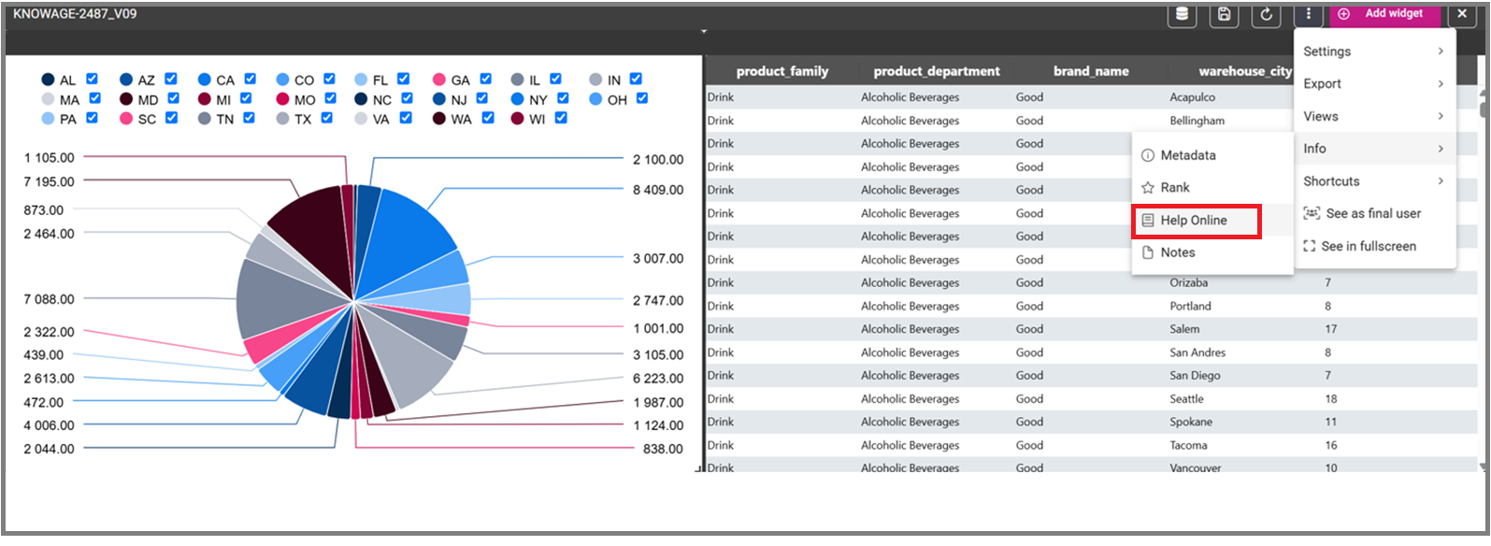Click the Add widget button
This screenshot has width=1491, height=546.
coord(1385,14)
